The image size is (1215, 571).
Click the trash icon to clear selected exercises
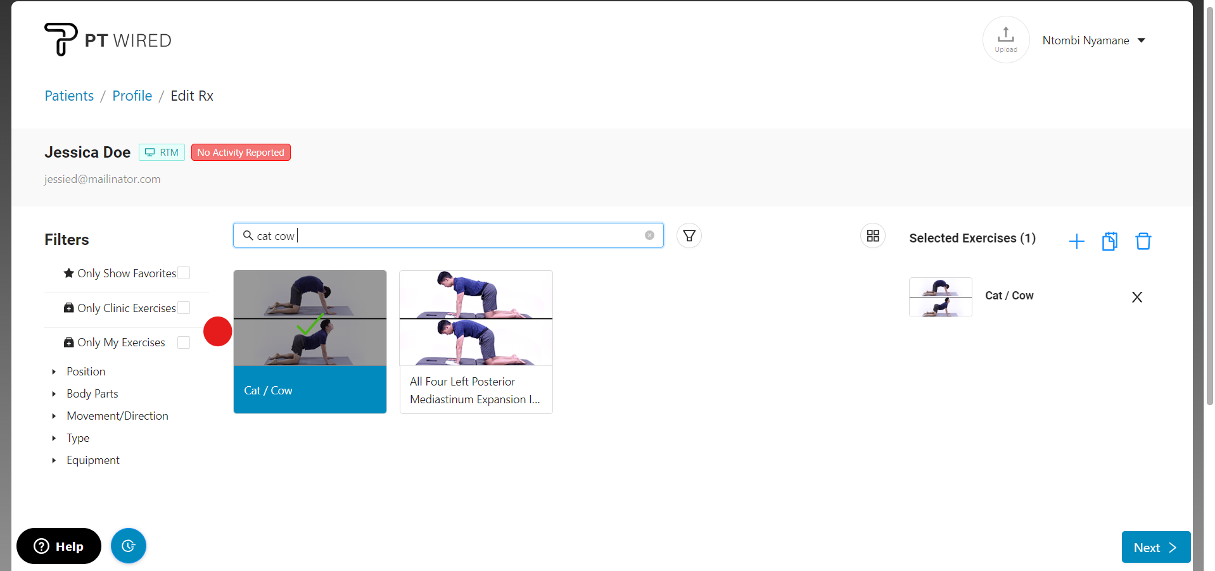1143,241
